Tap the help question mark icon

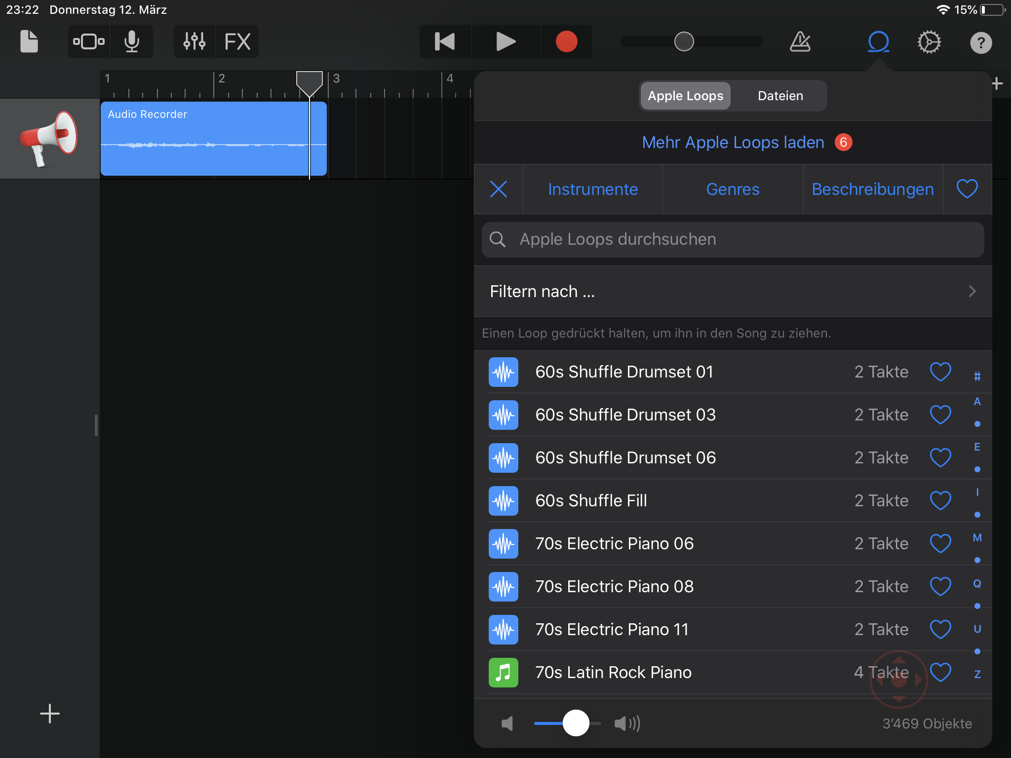[x=980, y=42]
